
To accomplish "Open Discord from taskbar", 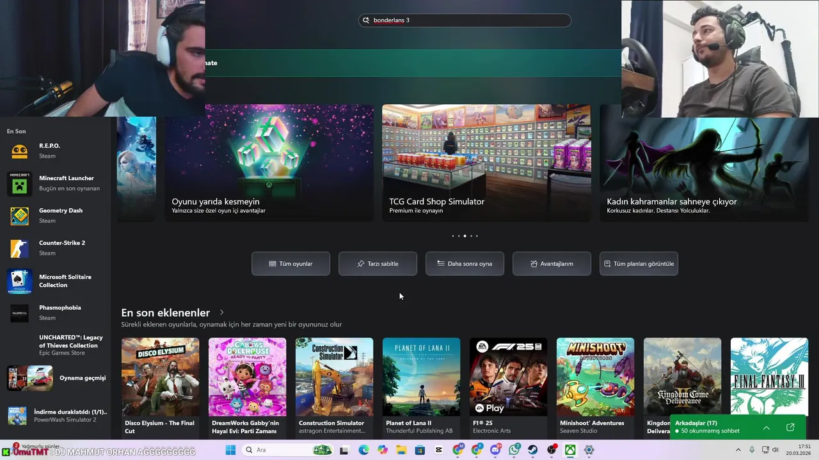I will click(495, 450).
